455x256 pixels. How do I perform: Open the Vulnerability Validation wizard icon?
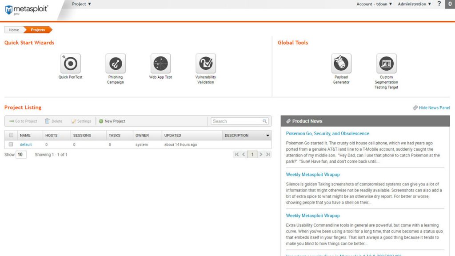[206, 64]
